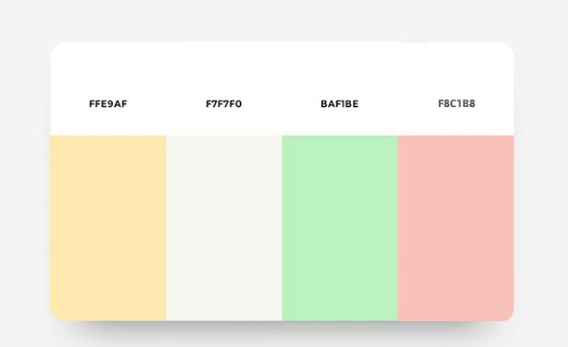Screen dimensions: 568x347
Task: Click the salmon pink color swatch
Action: click(x=456, y=228)
